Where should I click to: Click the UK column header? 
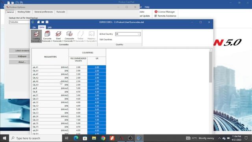(97, 61)
